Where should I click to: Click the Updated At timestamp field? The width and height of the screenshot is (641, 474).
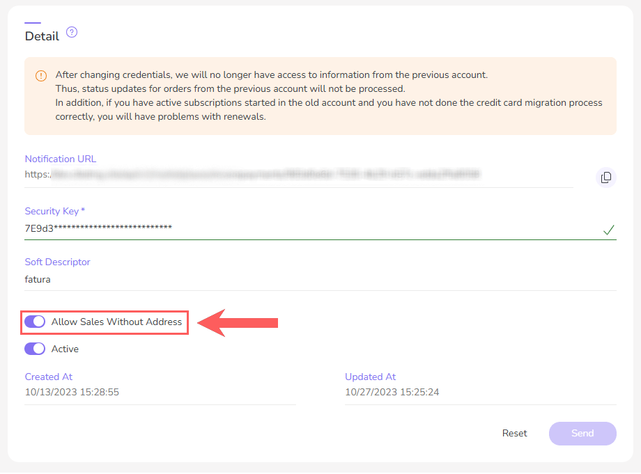pyautogui.click(x=392, y=392)
